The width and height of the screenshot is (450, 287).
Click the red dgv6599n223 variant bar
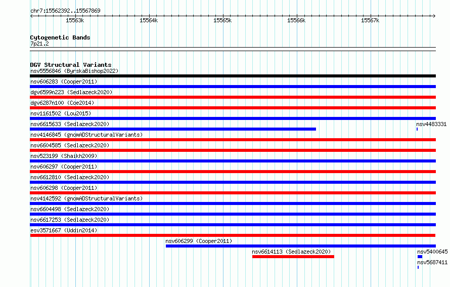[x=233, y=97]
